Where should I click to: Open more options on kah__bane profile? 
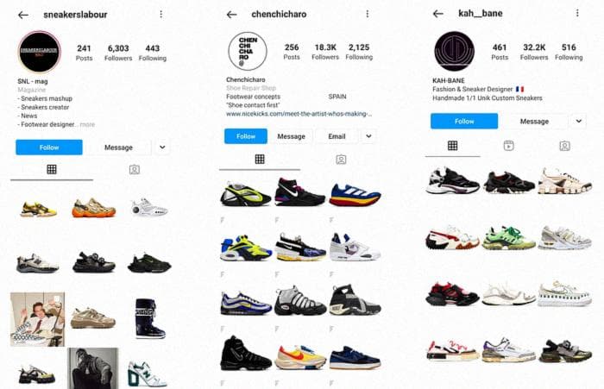tap(577, 13)
